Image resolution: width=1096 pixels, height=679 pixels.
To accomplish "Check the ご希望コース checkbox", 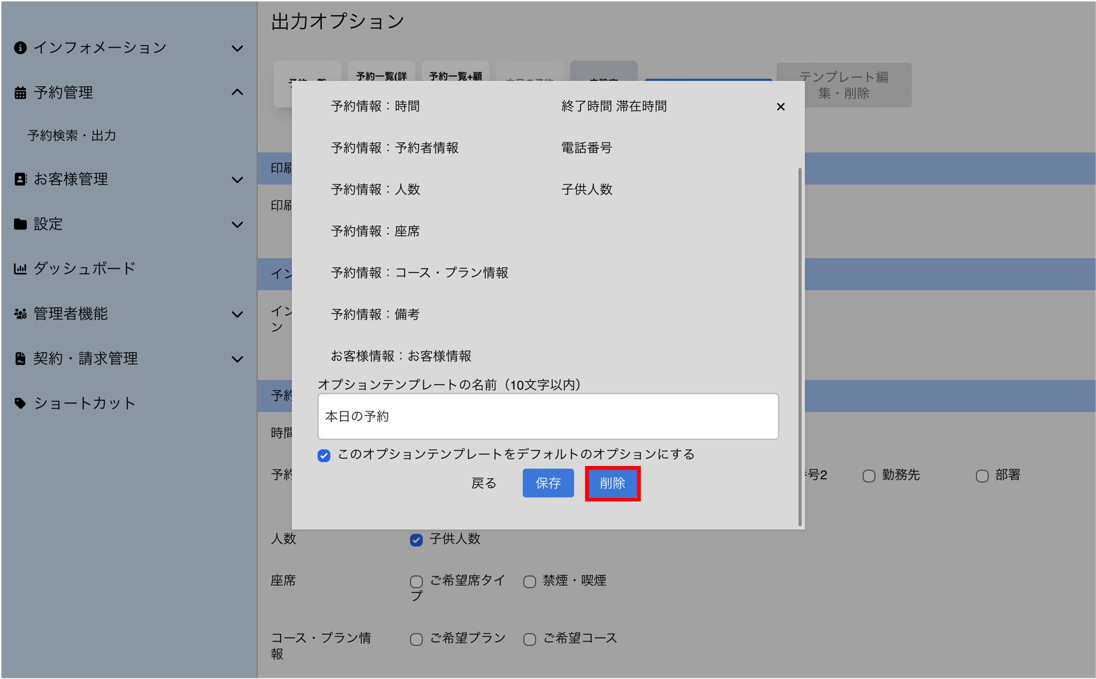I will [529, 639].
